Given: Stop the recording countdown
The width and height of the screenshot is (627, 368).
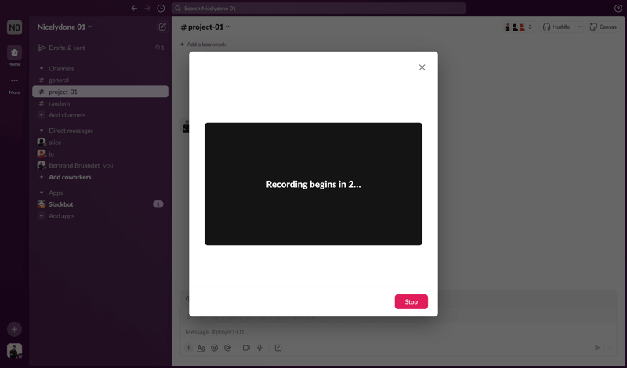Looking at the screenshot, I should [411, 301].
